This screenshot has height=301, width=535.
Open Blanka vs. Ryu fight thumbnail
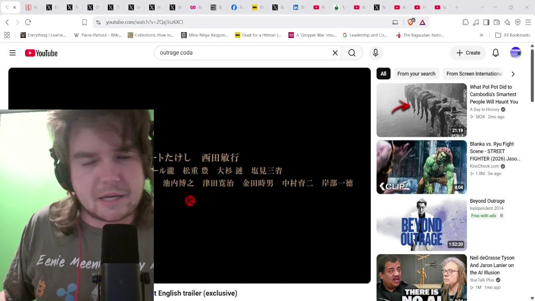422,167
